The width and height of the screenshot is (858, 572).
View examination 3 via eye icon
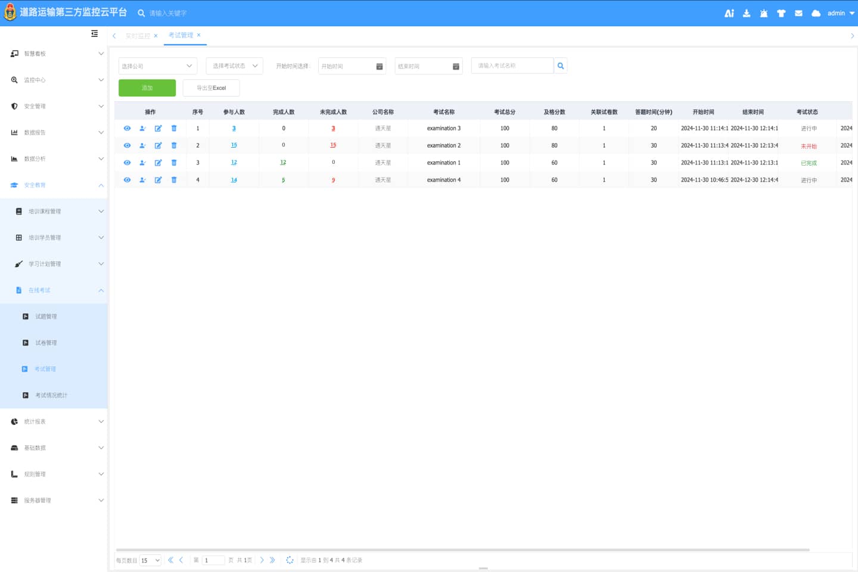pyautogui.click(x=127, y=129)
